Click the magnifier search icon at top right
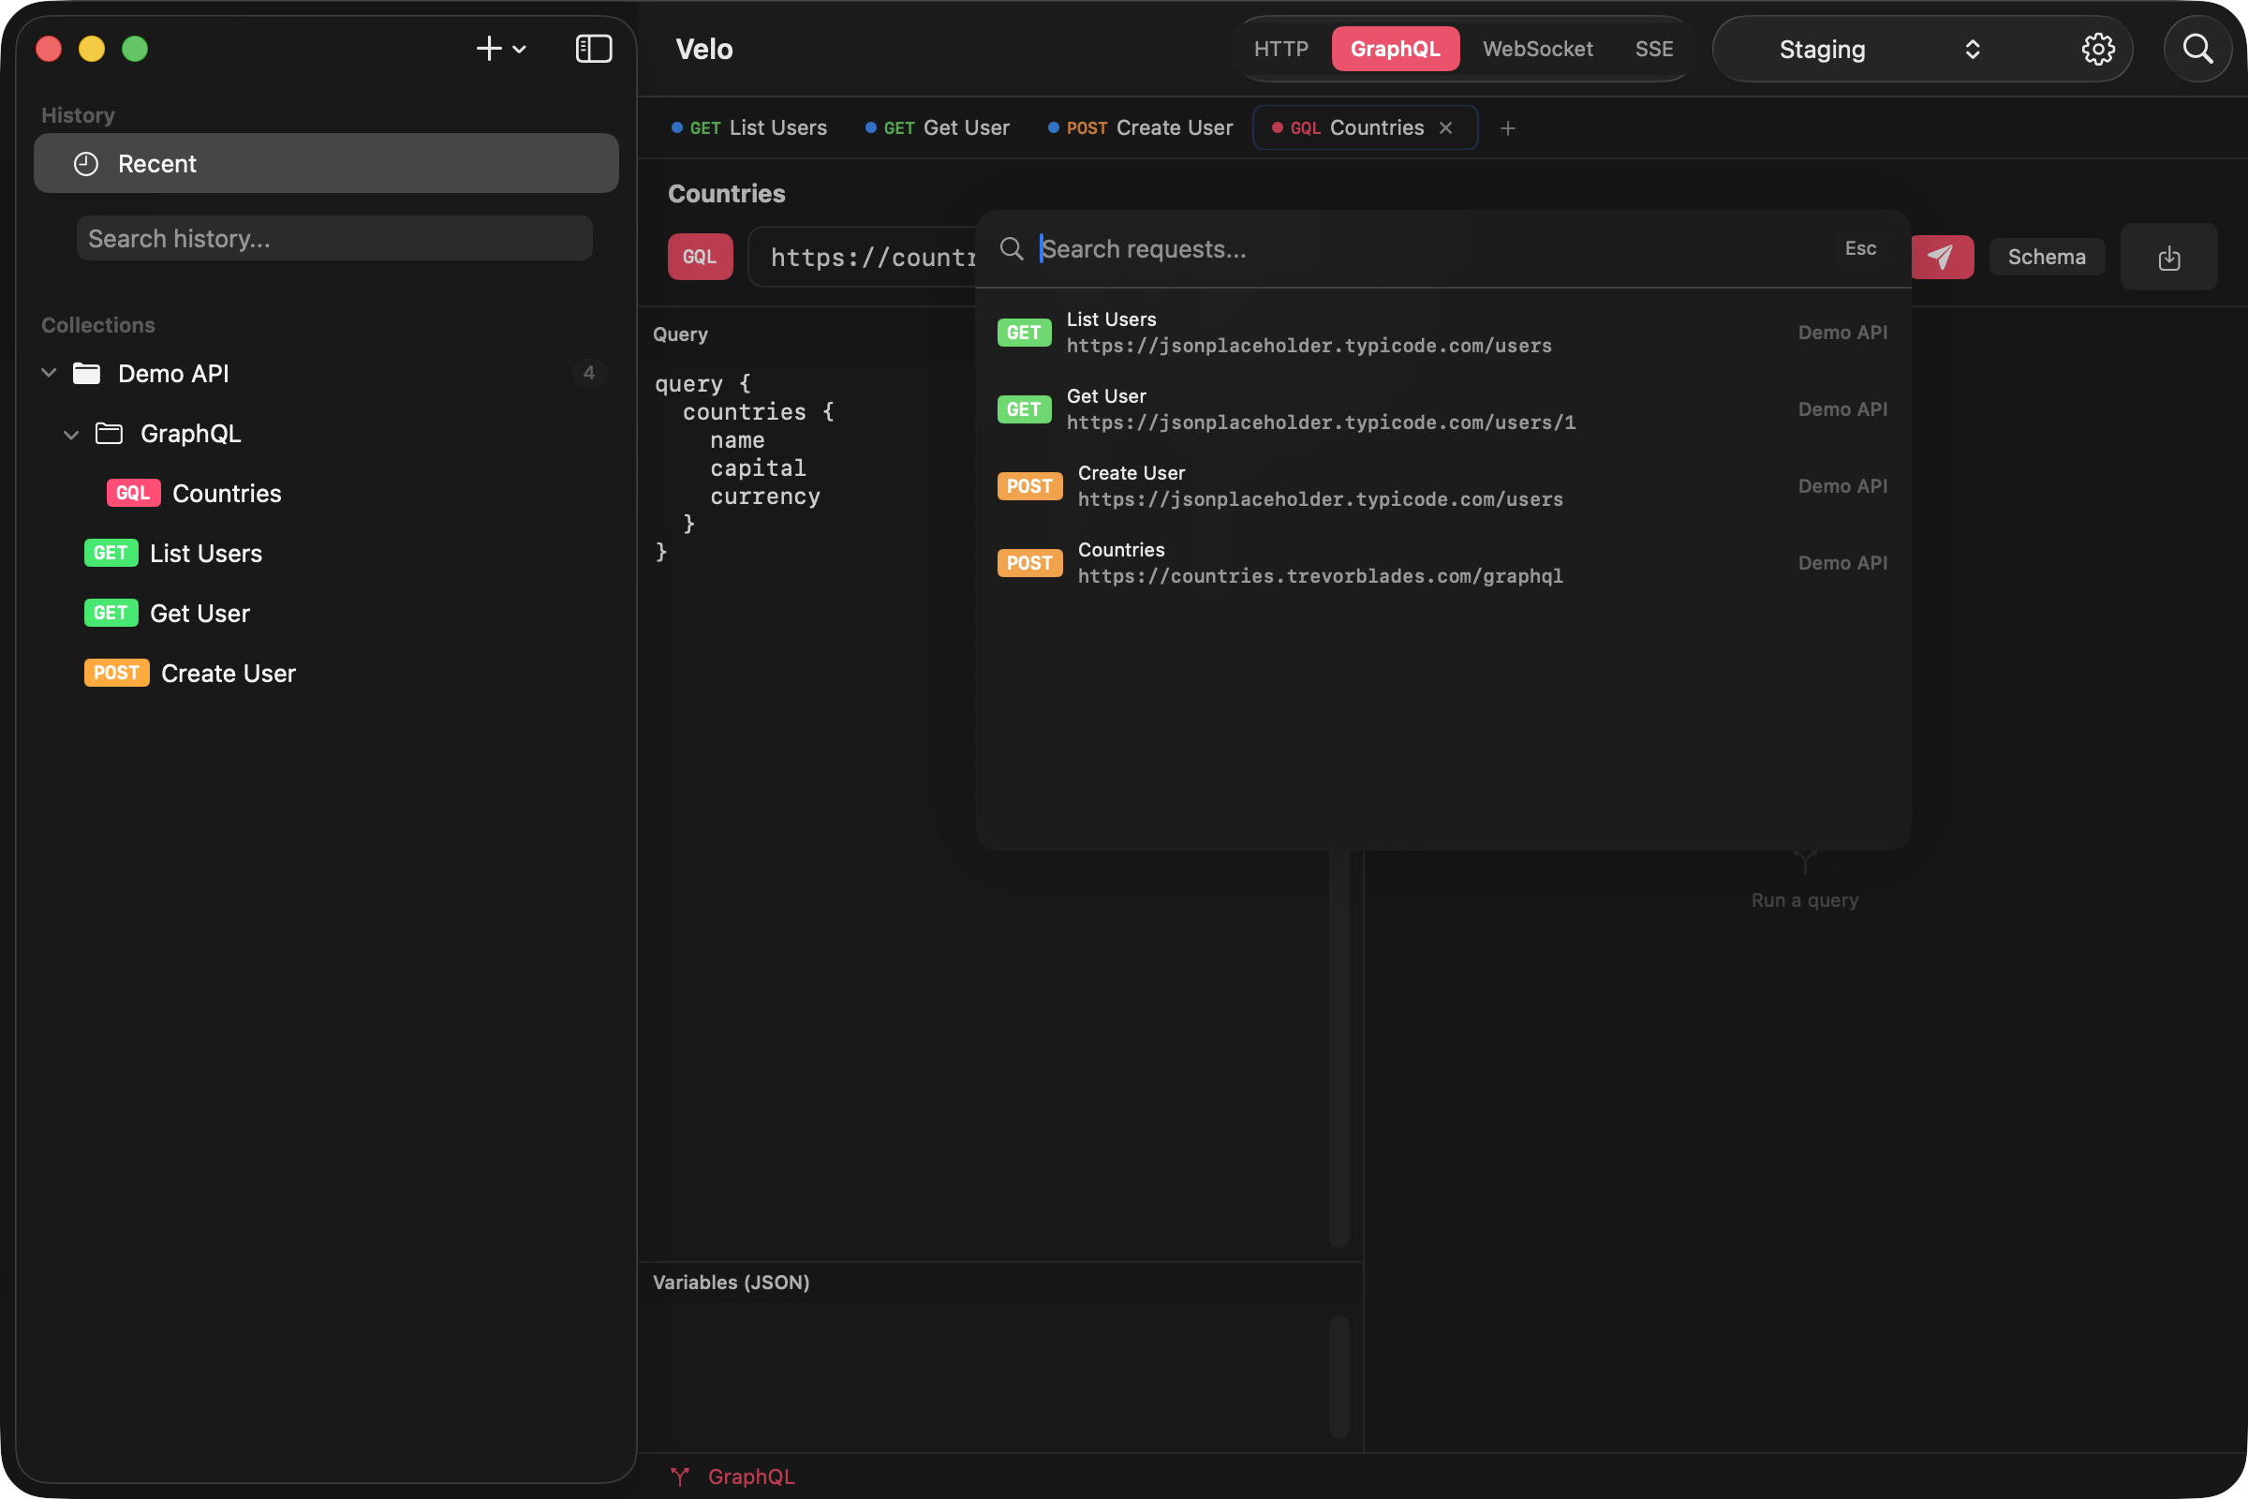This screenshot has height=1499, width=2248. coord(2197,49)
